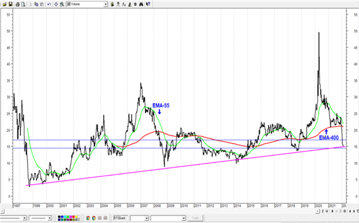Open the small dropdown right of RTSBrent
Viewport: 359px width, 223px height.
coord(147,218)
